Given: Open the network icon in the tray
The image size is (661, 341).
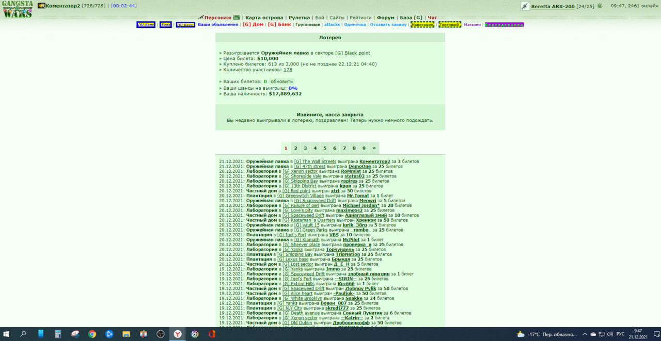Looking at the screenshot, I should coord(602,334).
